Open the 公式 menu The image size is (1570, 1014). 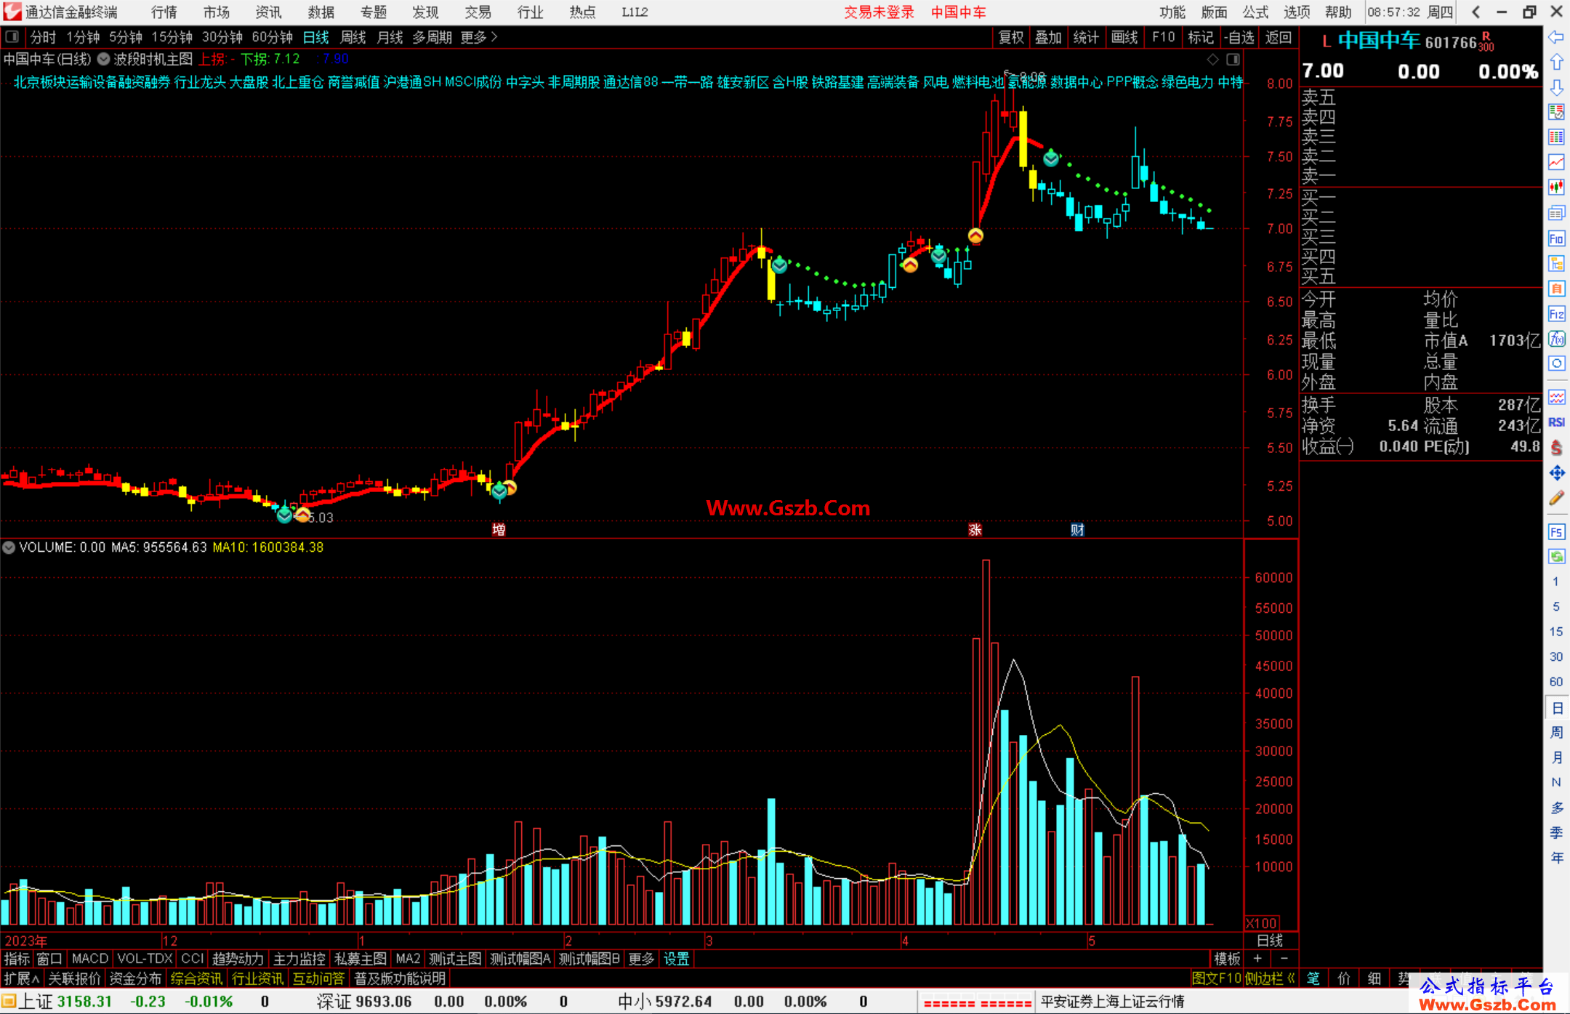(x=1255, y=12)
